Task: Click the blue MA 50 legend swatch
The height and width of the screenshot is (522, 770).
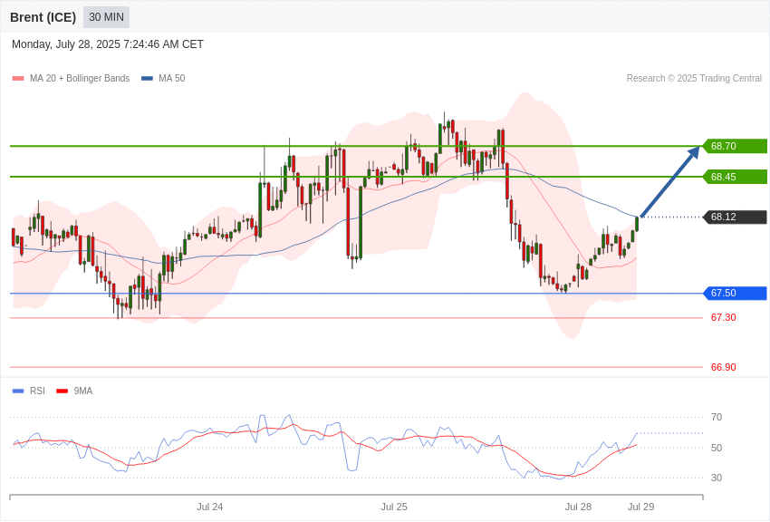Action: coord(147,79)
